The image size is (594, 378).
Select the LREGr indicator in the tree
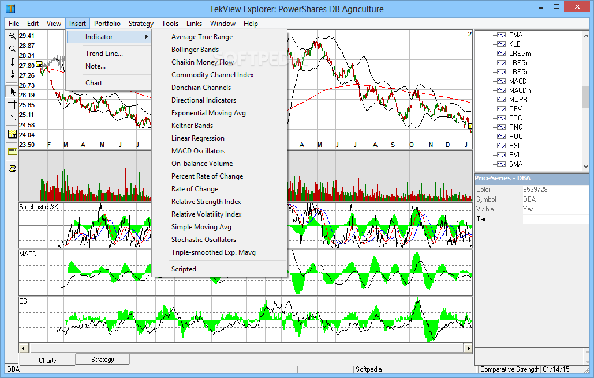point(518,72)
